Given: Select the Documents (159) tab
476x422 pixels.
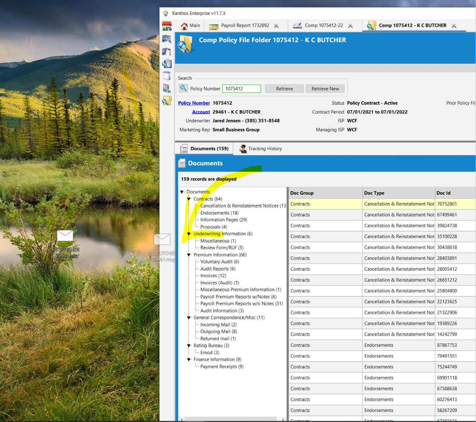Looking at the screenshot, I should point(204,149).
